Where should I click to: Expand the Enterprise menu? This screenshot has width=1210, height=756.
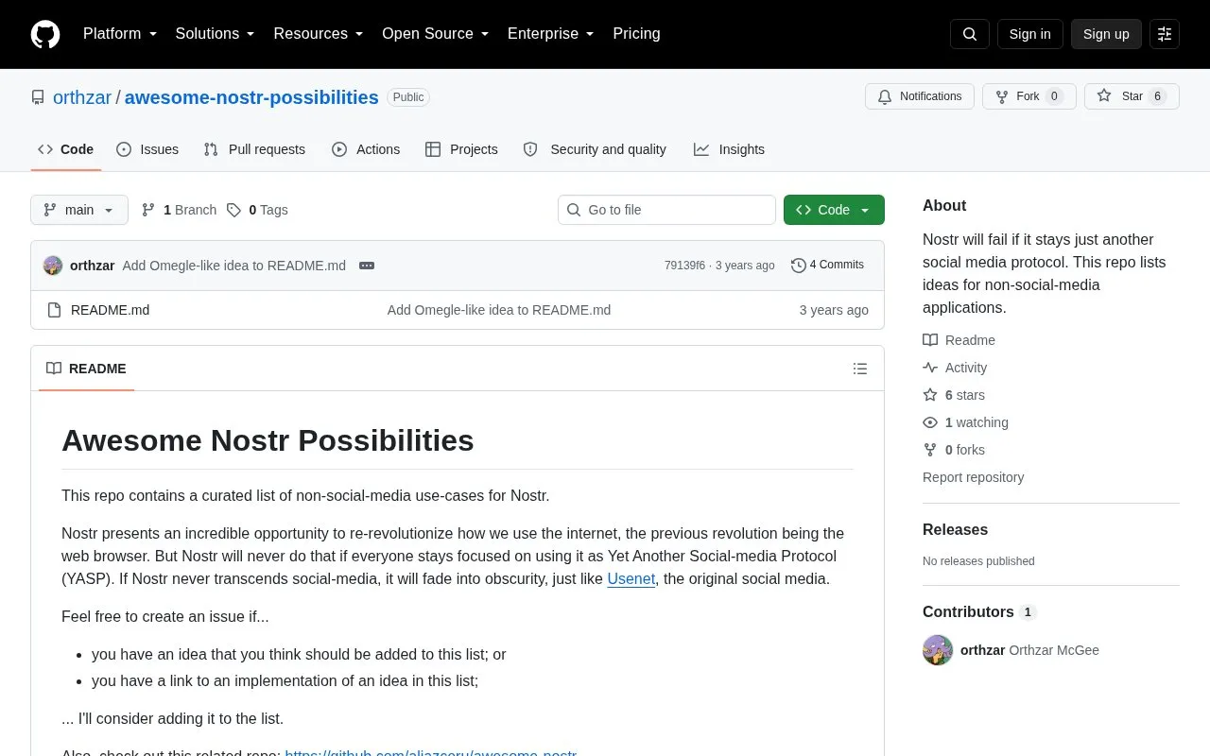tap(551, 34)
